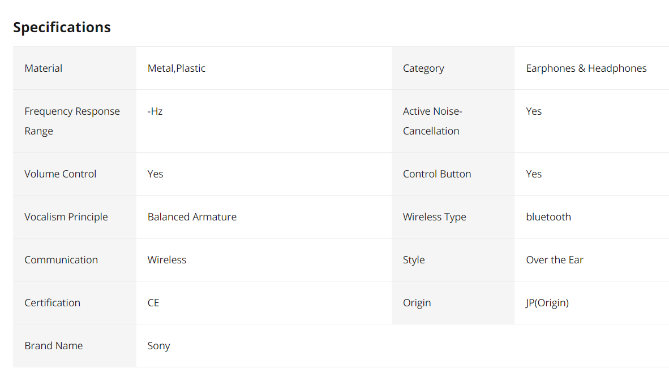Click the Active Noise-Cancellation label
This screenshot has height=373, width=669.
coord(432,121)
